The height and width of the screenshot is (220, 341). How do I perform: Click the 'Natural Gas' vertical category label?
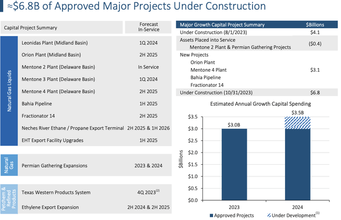coord(9,165)
